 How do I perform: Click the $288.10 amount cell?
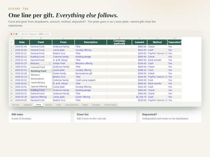pos(139,70)
